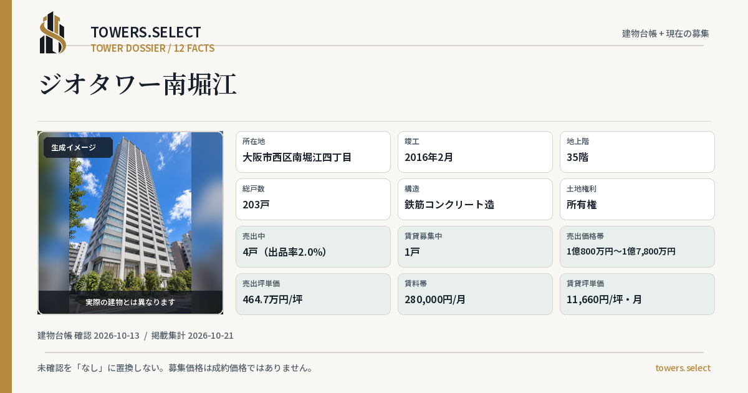
Task: Click the 実際の建物とは異なります caption
Action: (130, 302)
